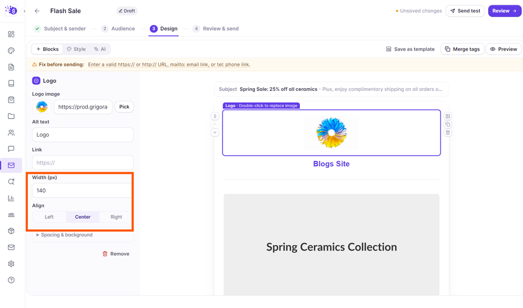Click the Width (px) field showing 140
Viewport: 523px width, 308px height.
coord(83,190)
